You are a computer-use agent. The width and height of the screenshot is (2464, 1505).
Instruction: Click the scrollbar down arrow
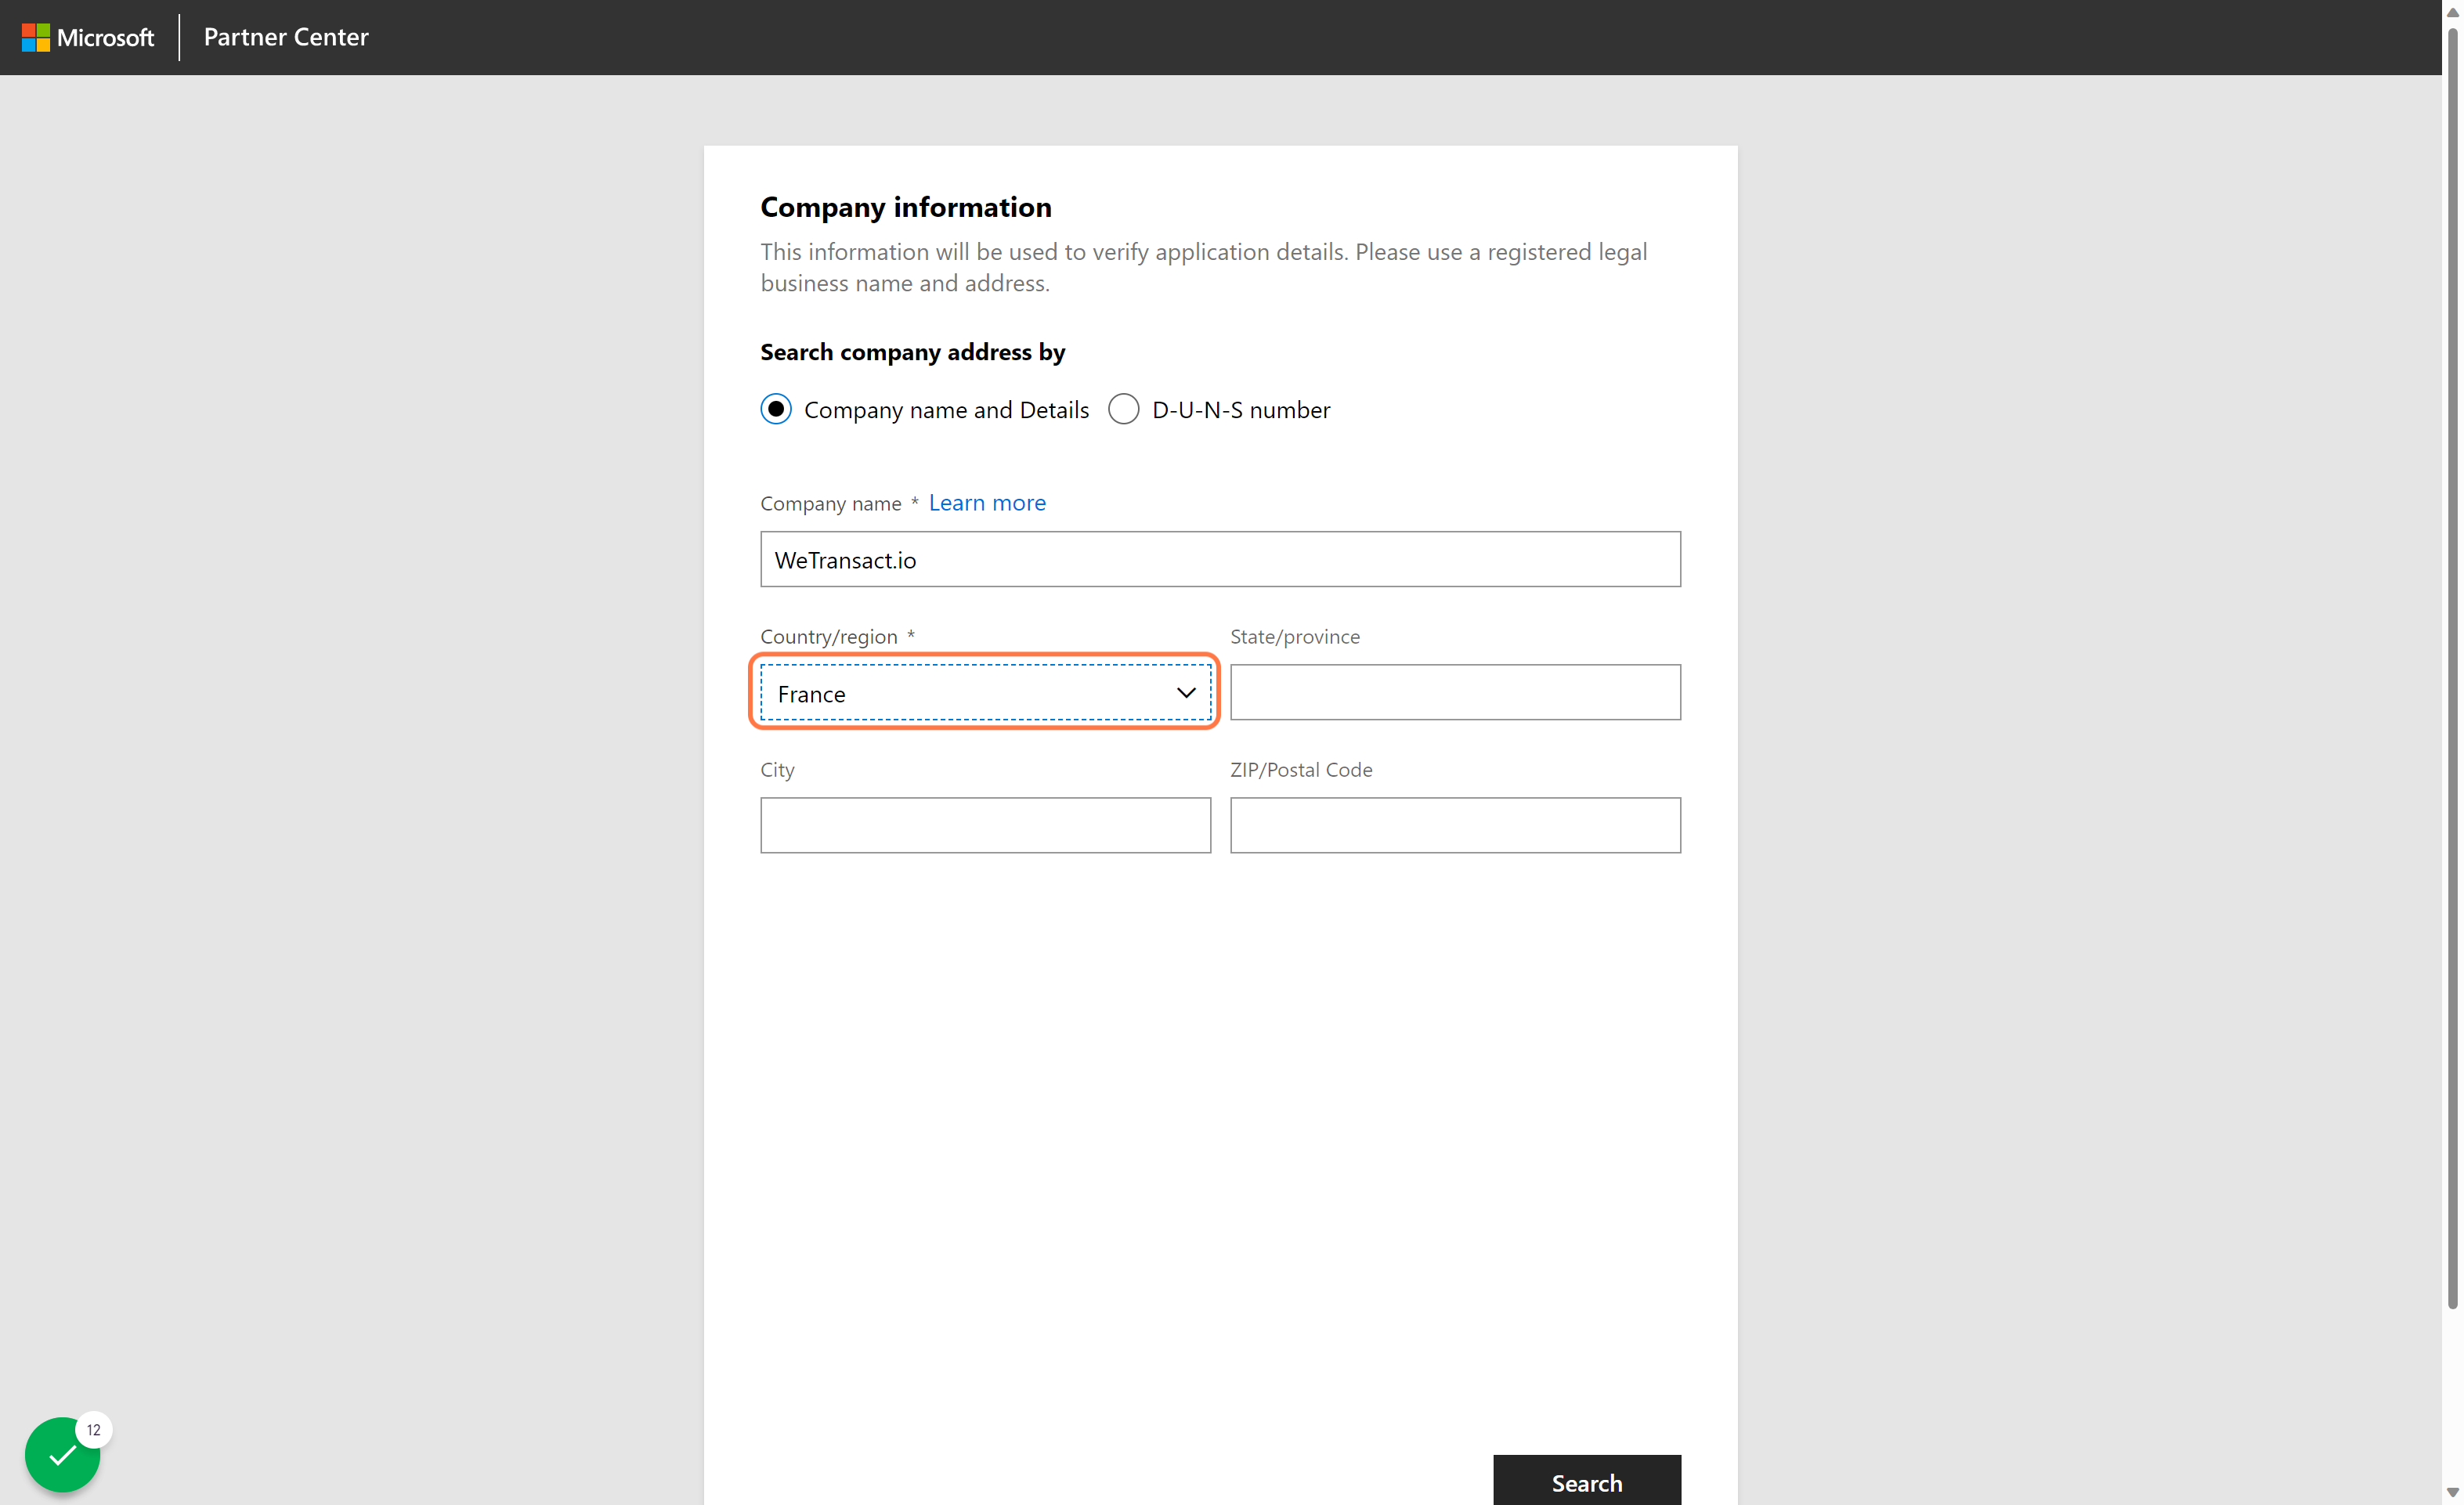(2452, 1493)
